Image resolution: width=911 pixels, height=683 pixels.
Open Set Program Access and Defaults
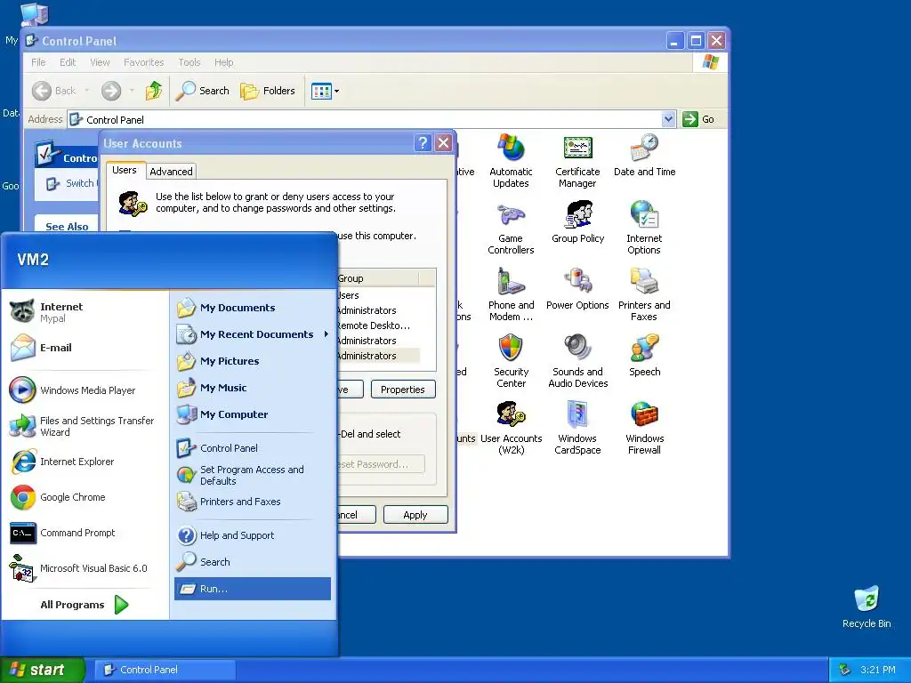[x=253, y=475]
